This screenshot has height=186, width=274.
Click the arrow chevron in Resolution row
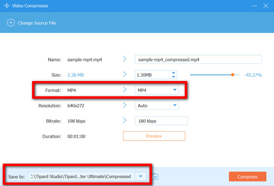(124, 105)
